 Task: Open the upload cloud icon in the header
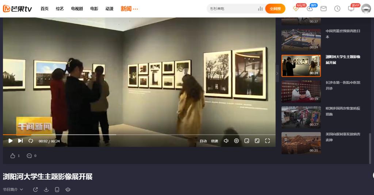pos(310,8)
